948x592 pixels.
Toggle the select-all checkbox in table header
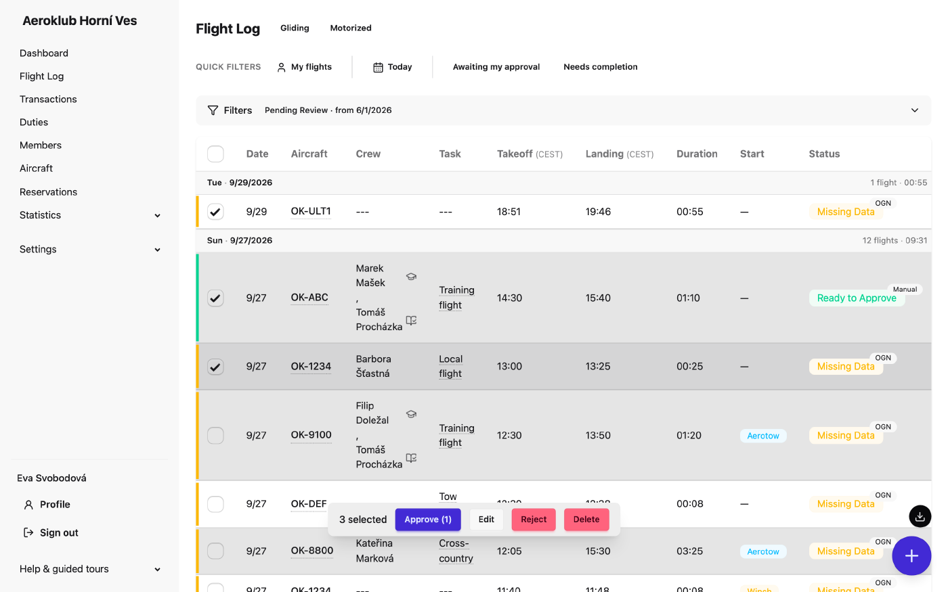(x=215, y=154)
